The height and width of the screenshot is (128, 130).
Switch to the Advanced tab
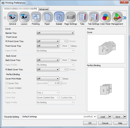point(44,9)
